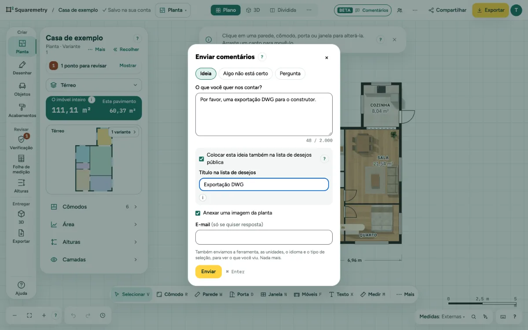This screenshot has width=528, height=330.
Task: Expand the Cômodos section
Action: coord(94,207)
